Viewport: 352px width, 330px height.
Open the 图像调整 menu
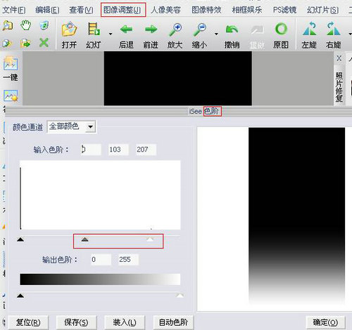click(x=123, y=10)
